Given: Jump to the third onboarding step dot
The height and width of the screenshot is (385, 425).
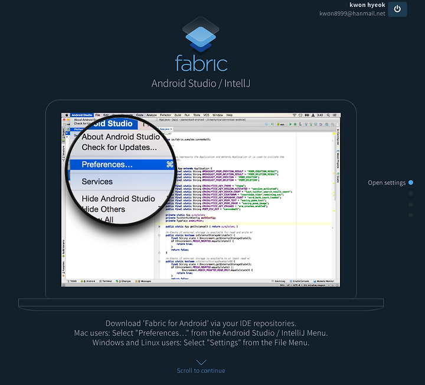Looking at the screenshot, I should [411, 205].
